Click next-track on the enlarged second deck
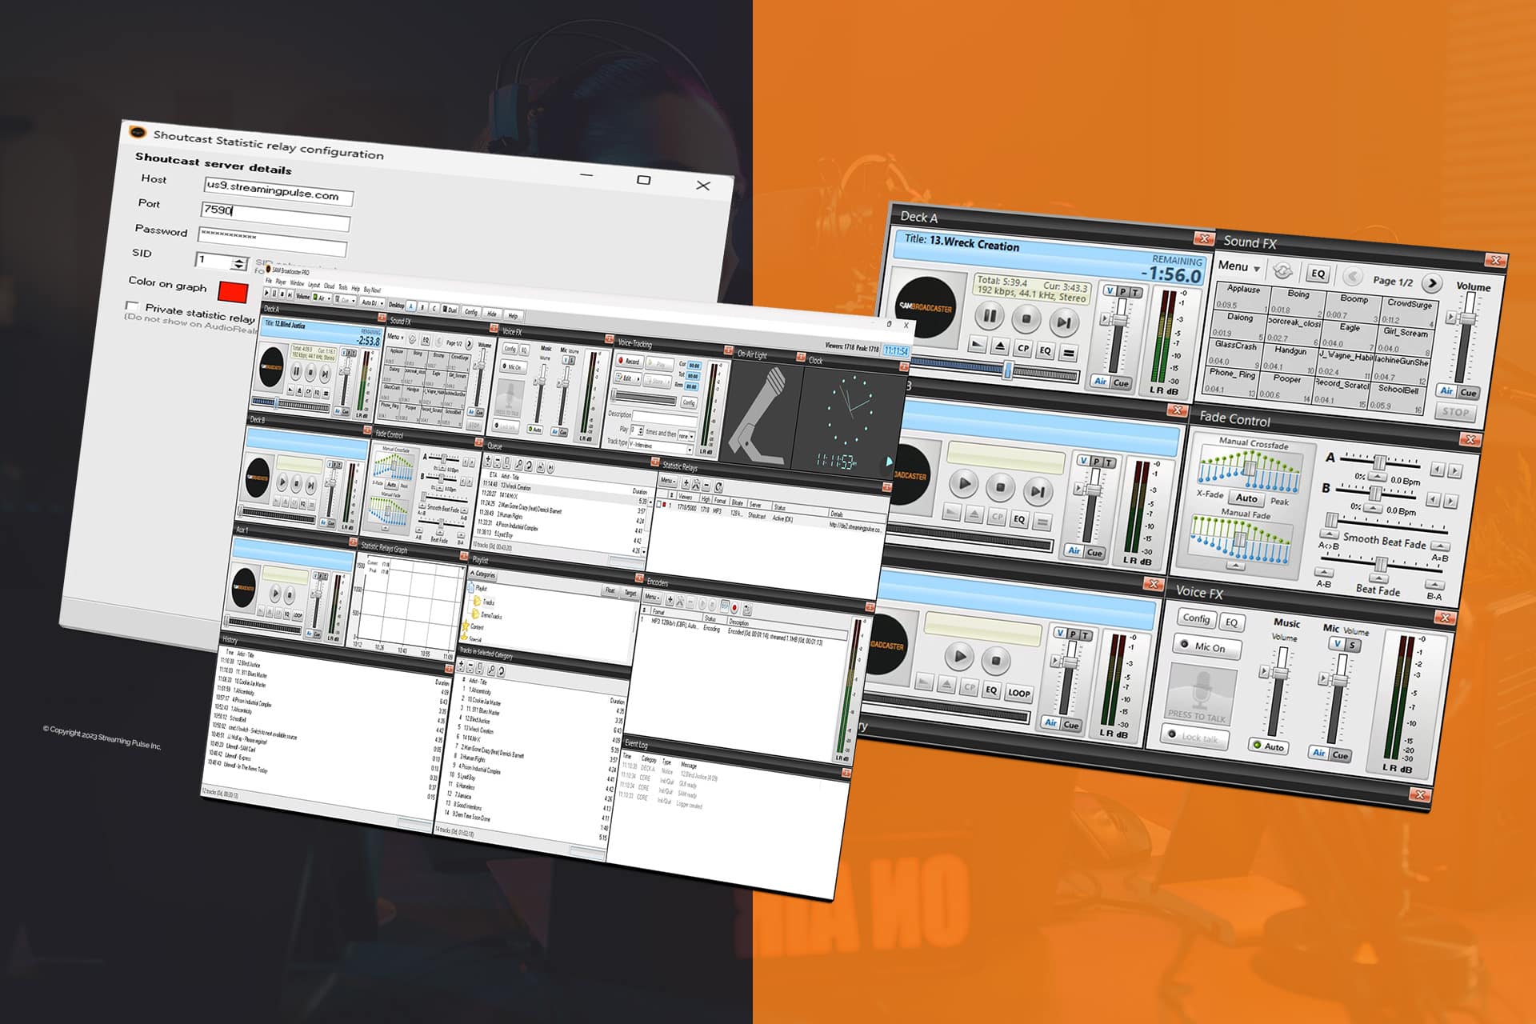The height and width of the screenshot is (1024, 1536). (x=1038, y=490)
